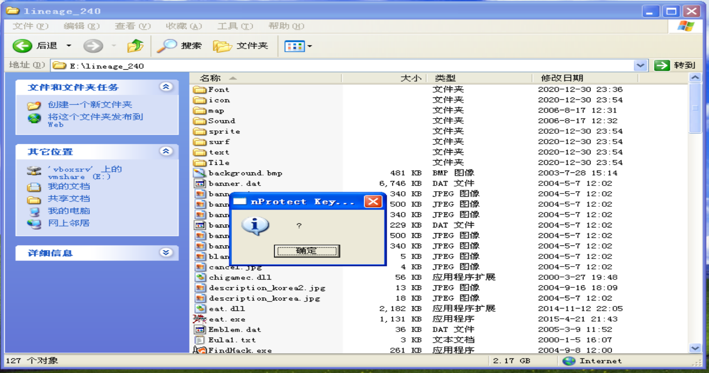
Task: Open the Forward history dropdown arrow
Action: point(113,46)
